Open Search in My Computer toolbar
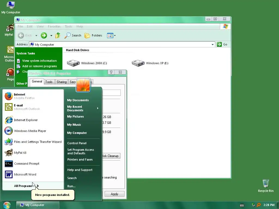 point(72,35)
